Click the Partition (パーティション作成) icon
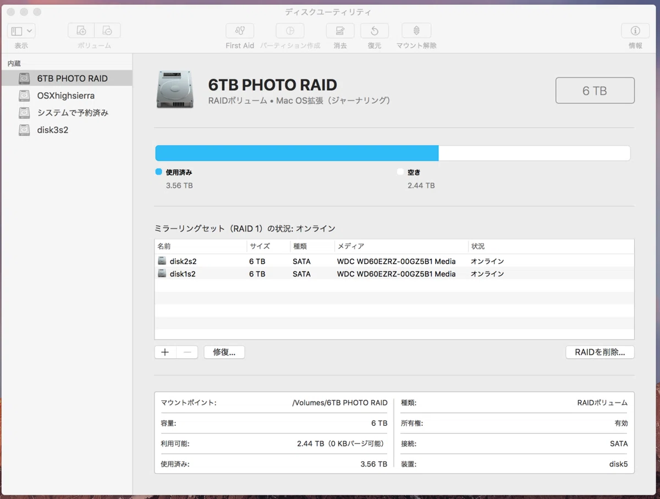The height and width of the screenshot is (499, 660). (290, 31)
